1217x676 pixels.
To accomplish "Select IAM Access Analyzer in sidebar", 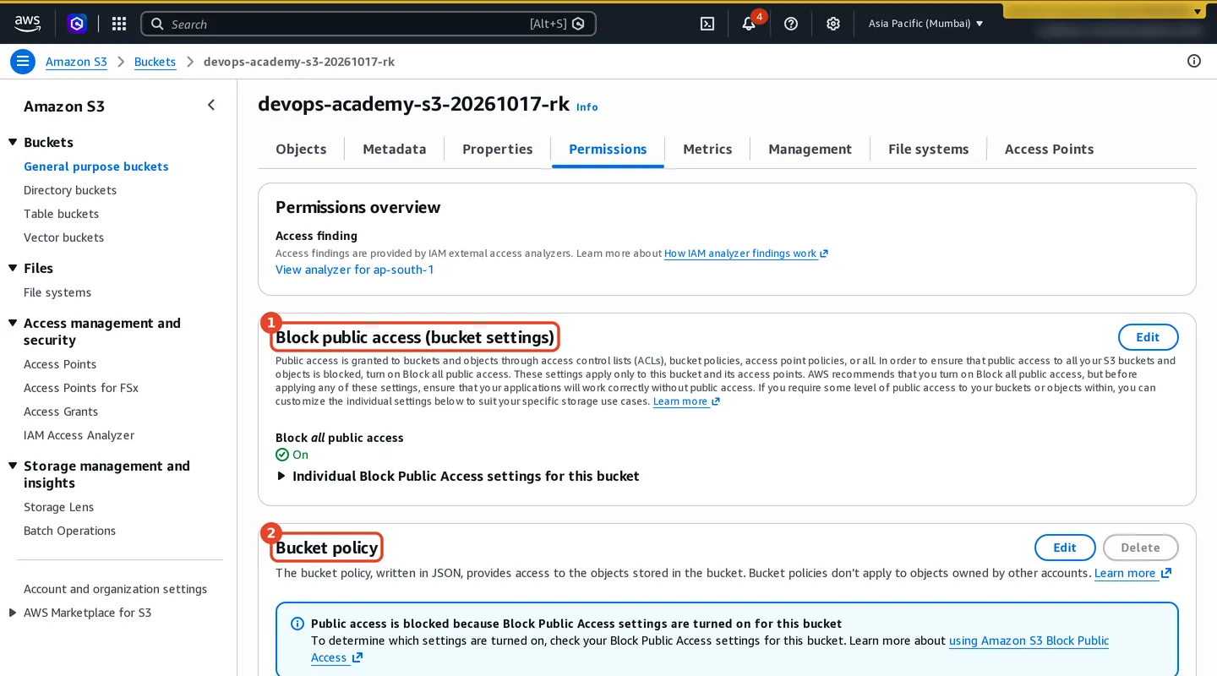I will pos(79,435).
